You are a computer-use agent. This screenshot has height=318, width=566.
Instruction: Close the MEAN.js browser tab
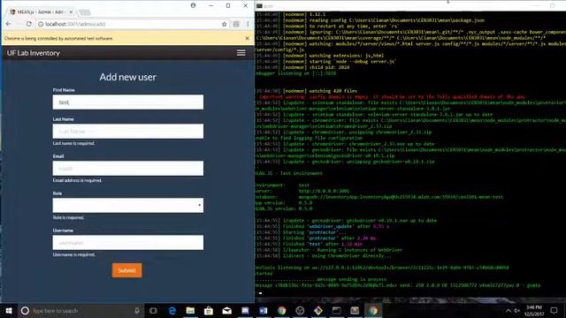71,11
